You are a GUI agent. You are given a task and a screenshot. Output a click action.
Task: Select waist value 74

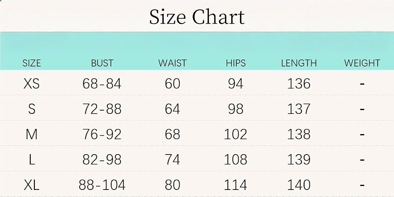coord(173,160)
